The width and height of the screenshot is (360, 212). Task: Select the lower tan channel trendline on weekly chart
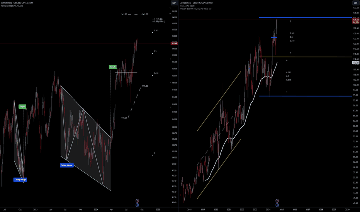[x=219, y=169]
